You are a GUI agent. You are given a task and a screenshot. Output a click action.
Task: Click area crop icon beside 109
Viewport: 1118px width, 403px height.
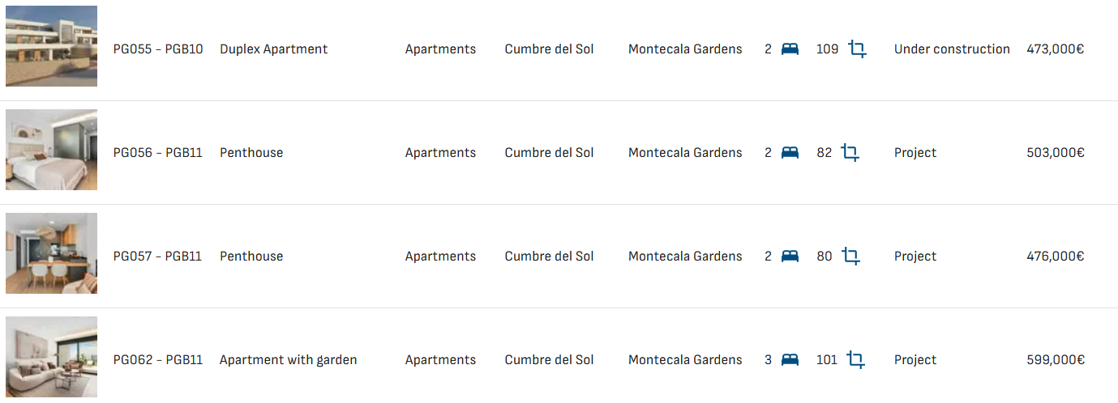coord(857,49)
